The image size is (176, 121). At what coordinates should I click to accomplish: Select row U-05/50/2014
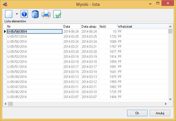85,72
